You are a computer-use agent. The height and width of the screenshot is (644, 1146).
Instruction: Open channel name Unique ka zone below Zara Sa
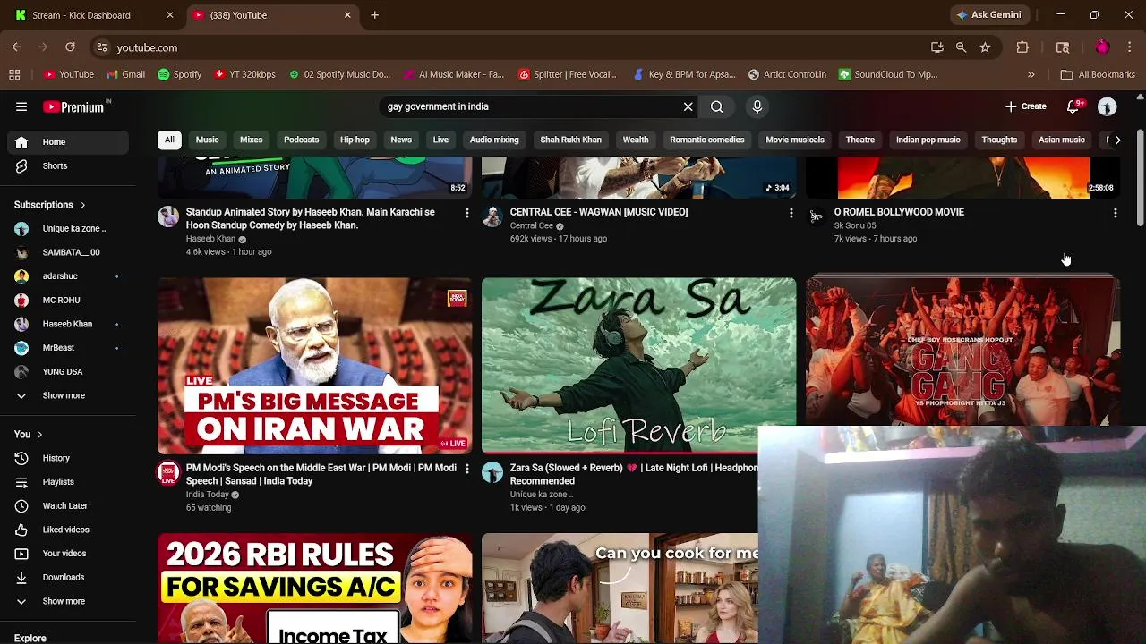tap(541, 495)
